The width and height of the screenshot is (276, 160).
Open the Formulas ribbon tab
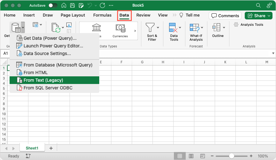[x=102, y=15]
